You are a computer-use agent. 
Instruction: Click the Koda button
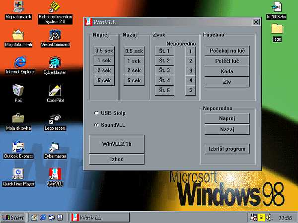(227, 71)
